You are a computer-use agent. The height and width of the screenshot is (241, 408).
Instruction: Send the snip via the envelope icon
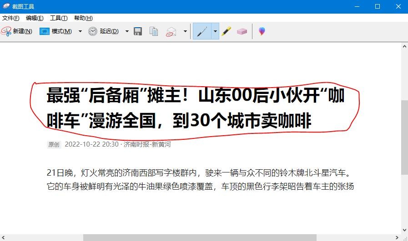171,31
